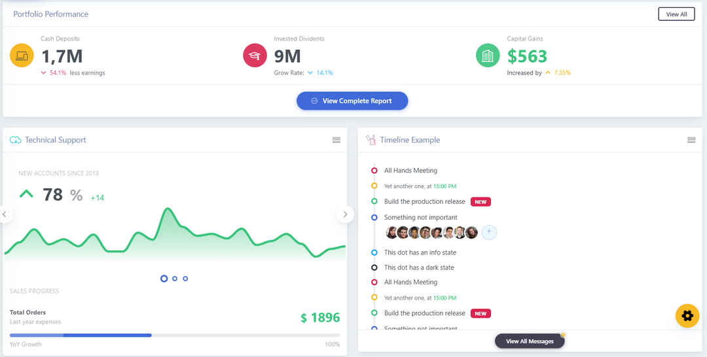Click the 1,7M Cash Deposits value
The height and width of the screenshot is (357, 707).
[62, 56]
